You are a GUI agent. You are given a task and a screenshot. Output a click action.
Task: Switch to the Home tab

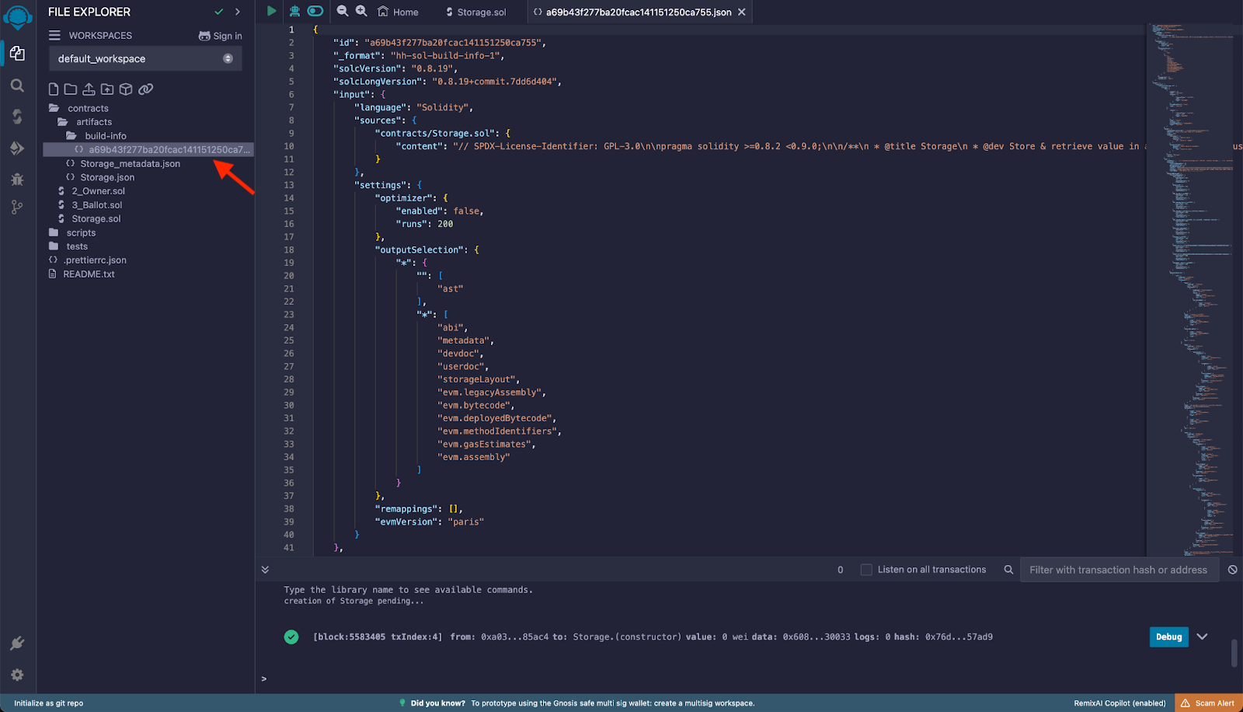(x=399, y=12)
